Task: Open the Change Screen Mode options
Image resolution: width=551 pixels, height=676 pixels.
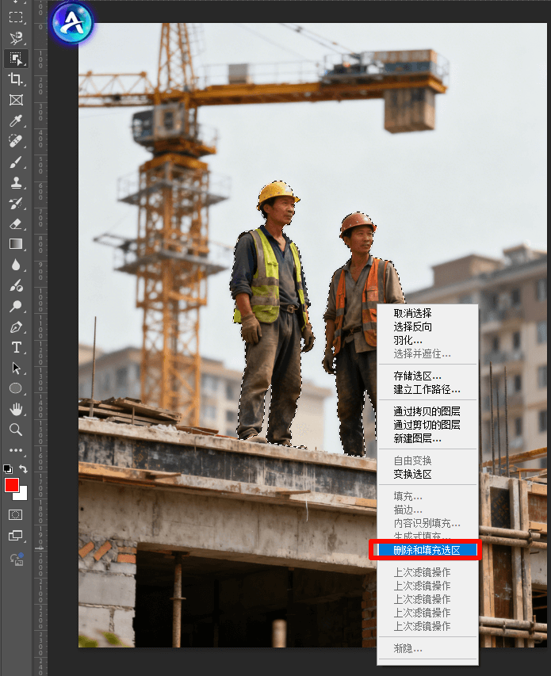Action: click(x=15, y=536)
